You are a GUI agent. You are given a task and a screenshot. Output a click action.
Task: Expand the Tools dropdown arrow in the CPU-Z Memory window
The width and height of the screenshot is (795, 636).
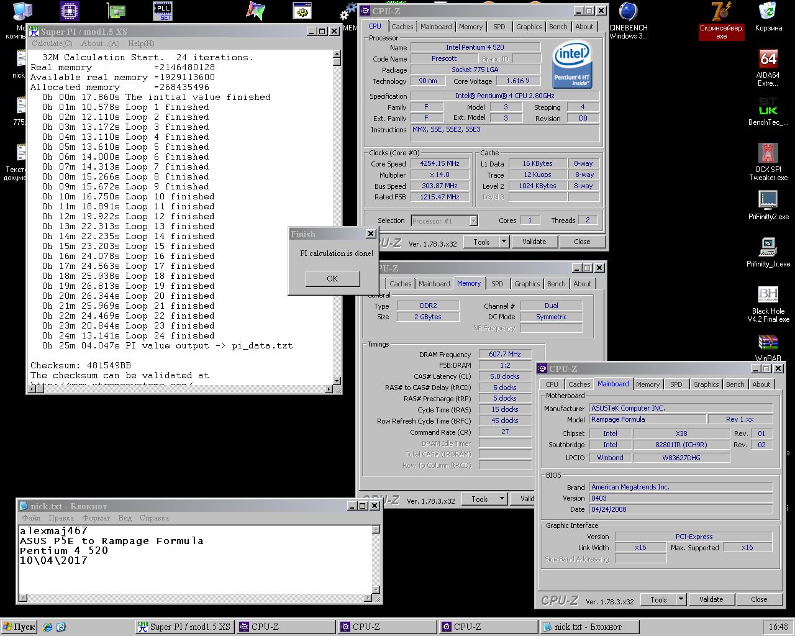coord(502,499)
